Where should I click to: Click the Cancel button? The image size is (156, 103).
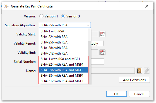(x=139, y=94)
